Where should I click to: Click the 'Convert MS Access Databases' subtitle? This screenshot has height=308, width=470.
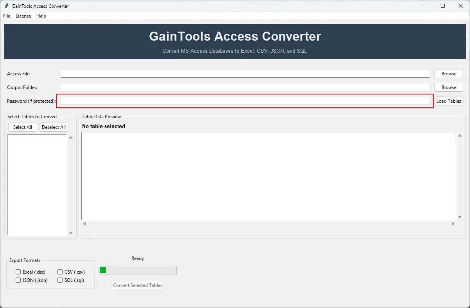point(235,51)
